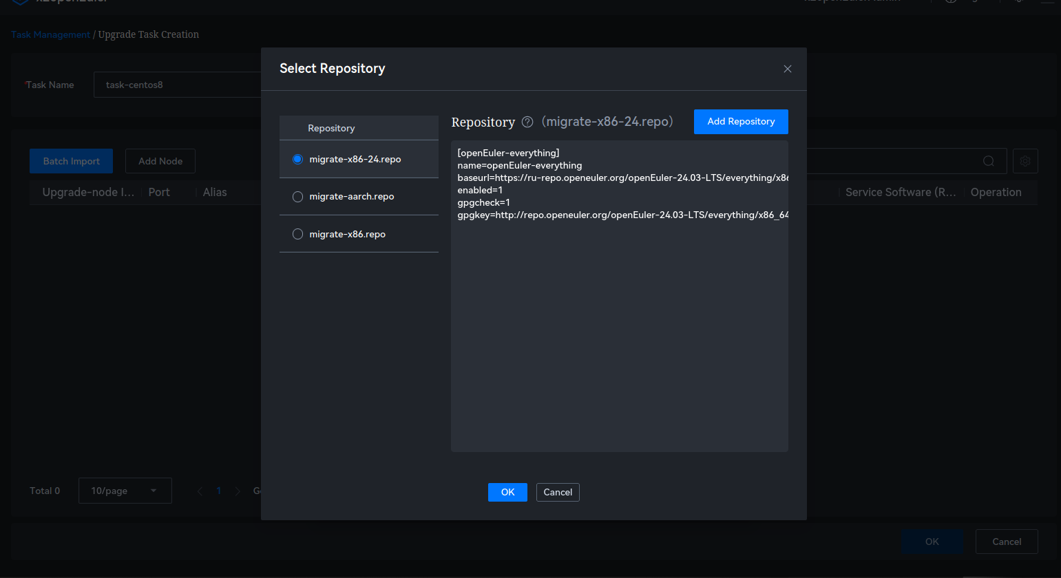The height and width of the screenshot is (578, 1061).
Task: Click the Batch Import button
Action: click(x=71, y=161)
